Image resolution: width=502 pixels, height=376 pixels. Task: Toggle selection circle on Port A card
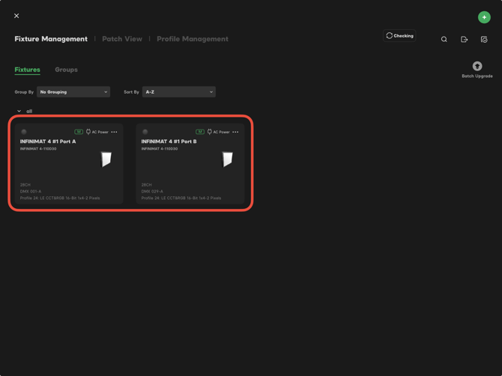point(24,132)
